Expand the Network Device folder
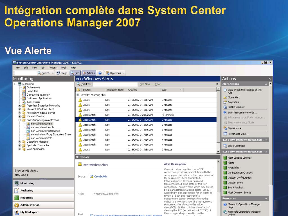 coord(19,116)
